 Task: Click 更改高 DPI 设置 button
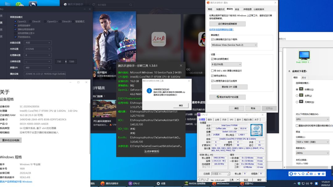(x=229, y=87)
